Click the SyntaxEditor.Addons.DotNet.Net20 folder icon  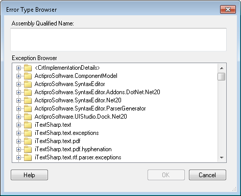click(28, 92)
